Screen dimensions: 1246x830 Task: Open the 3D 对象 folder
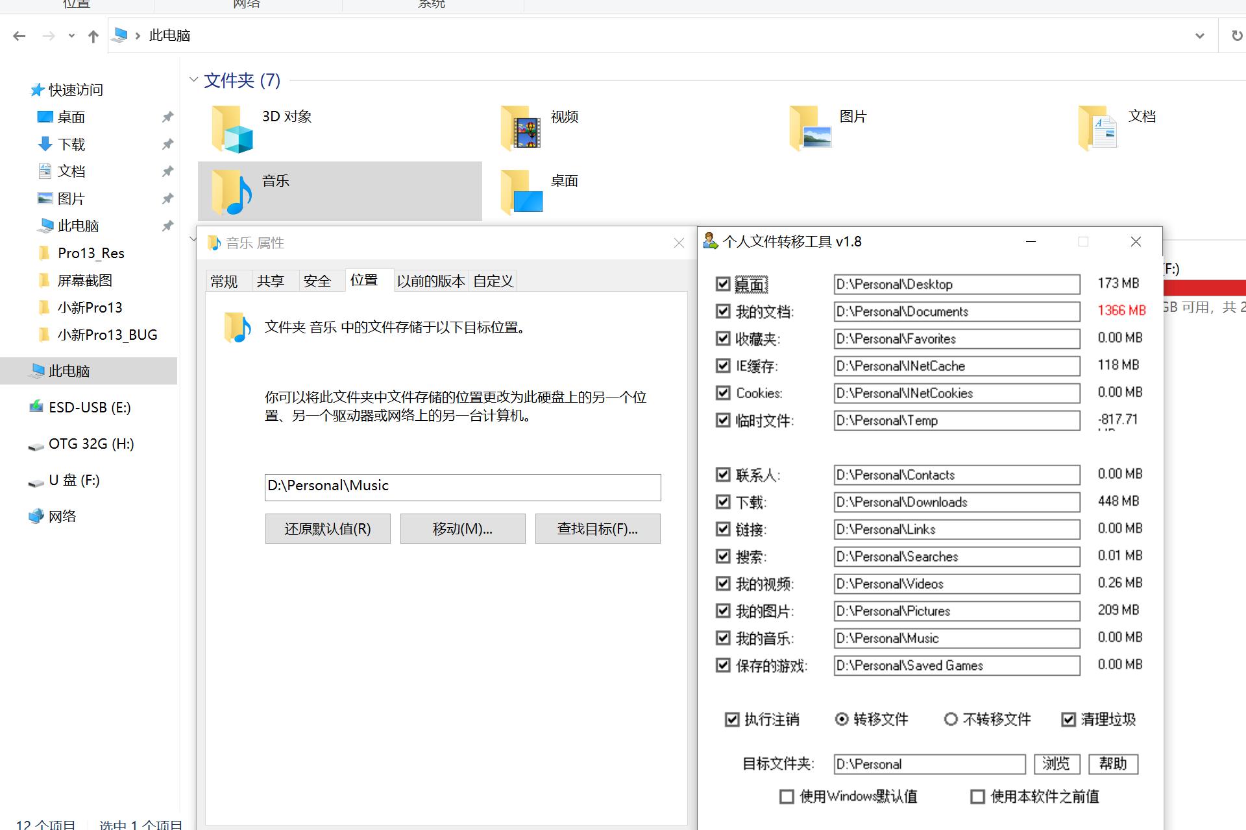click(286, 117)
